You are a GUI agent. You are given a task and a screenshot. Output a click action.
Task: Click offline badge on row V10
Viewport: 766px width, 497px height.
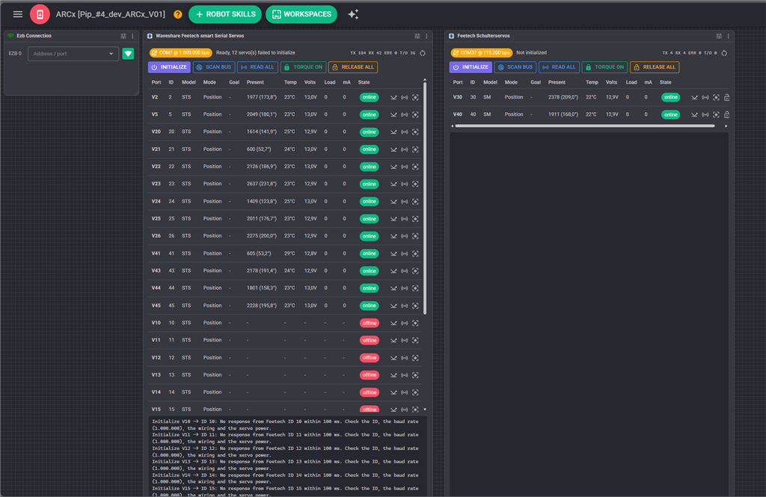point(370,323)
